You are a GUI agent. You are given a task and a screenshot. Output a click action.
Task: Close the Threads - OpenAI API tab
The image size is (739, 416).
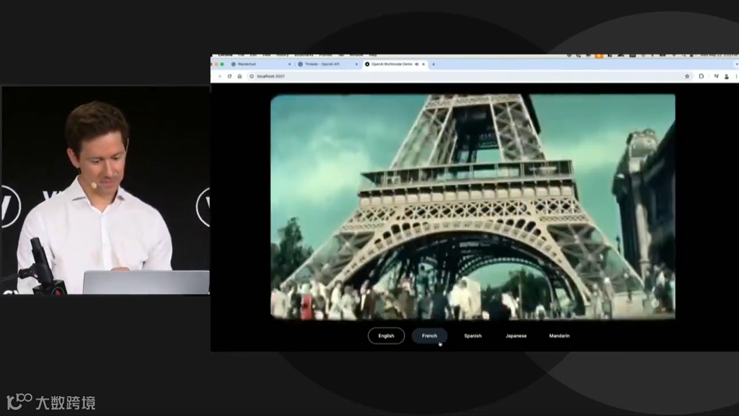[356, 64]
